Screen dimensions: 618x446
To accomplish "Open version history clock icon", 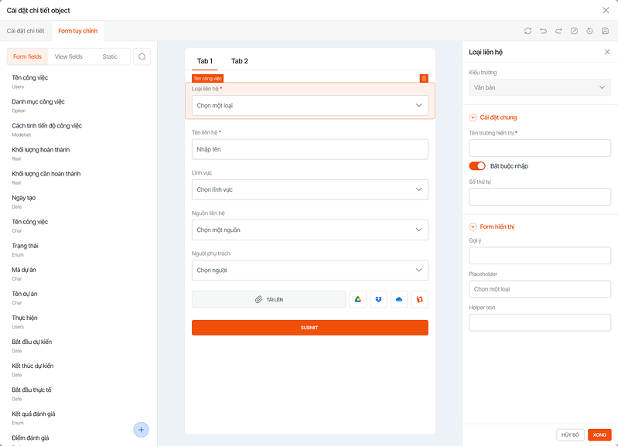I will pyautogui.click(x=589, y=31).
